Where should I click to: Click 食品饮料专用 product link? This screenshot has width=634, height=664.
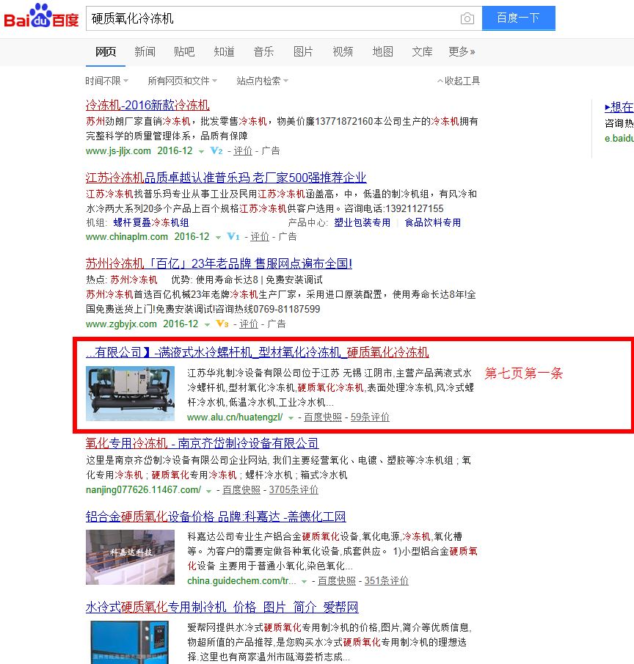[433, 223]
